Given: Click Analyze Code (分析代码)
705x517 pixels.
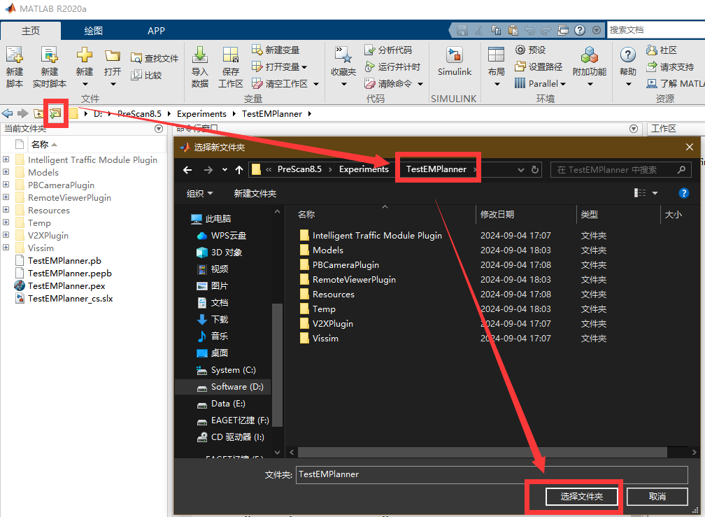Looking at the screenshot, I should pos(388,50).
